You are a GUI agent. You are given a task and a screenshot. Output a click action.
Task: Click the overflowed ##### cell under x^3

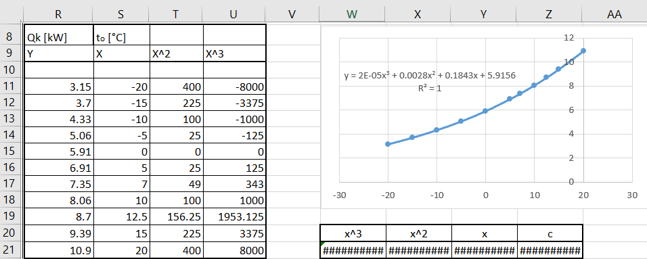tap(353, 250)
